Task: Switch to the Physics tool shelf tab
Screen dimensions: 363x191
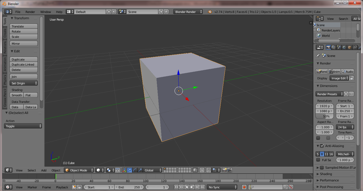Action: pos(5,80)
